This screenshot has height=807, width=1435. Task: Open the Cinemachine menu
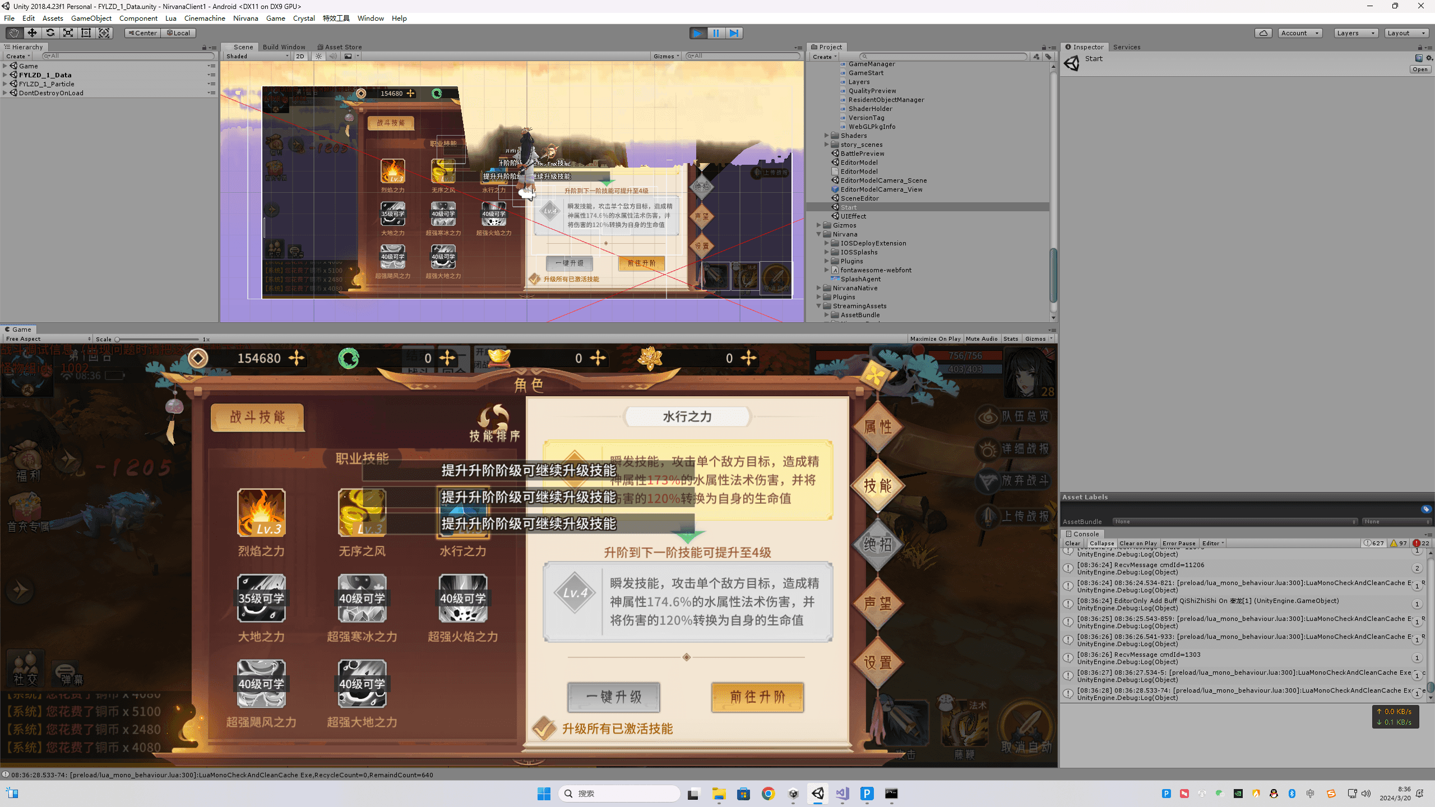(205, 18)
